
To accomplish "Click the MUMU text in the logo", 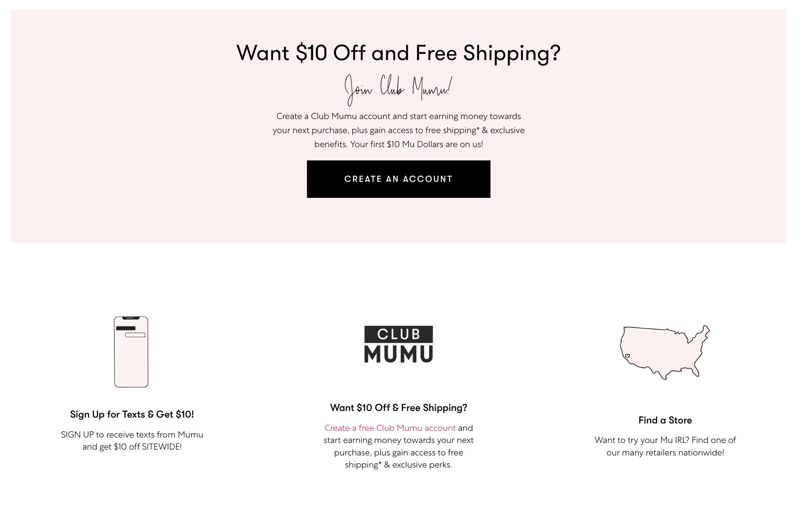I will click(x=399, y=354).
